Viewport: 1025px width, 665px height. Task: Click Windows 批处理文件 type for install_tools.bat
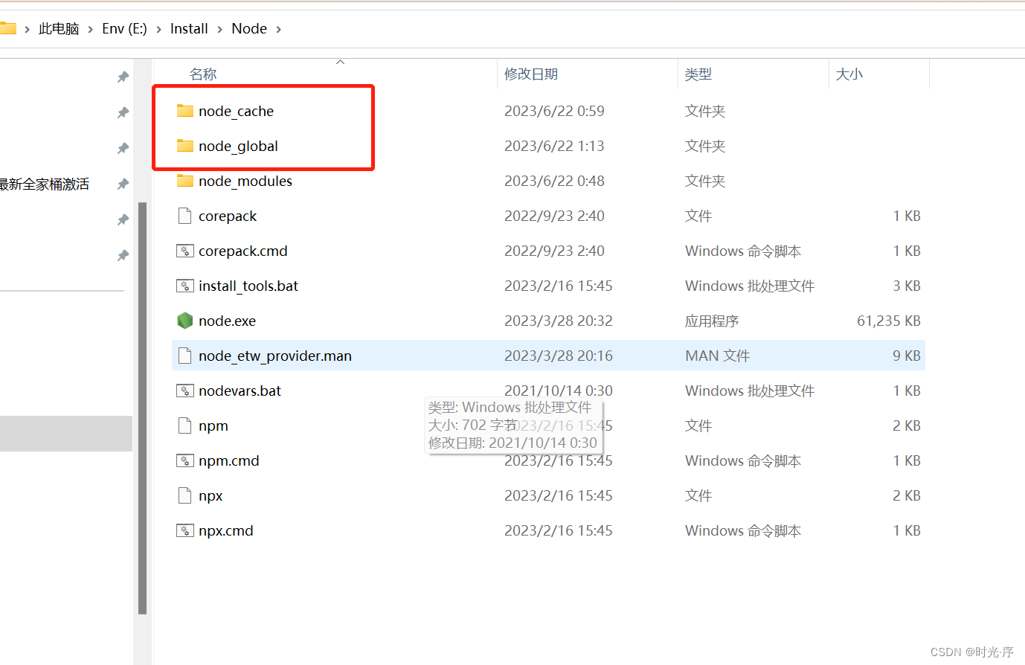750,286
